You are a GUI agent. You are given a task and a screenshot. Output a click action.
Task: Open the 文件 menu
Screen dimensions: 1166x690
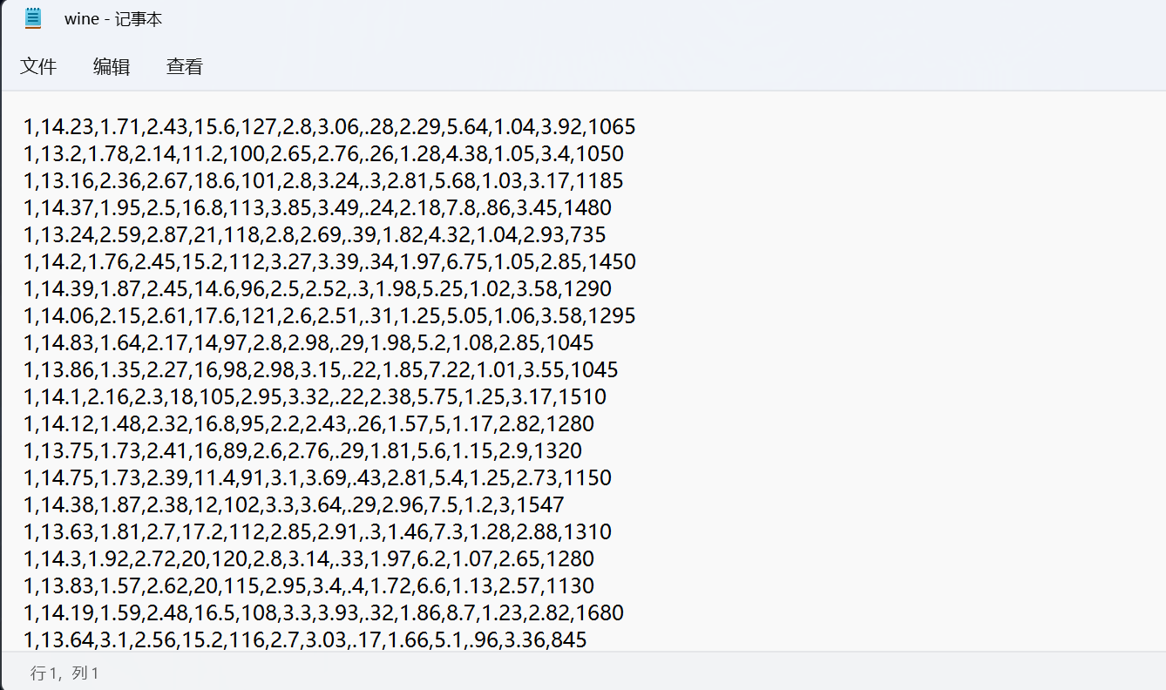[38, 66]
